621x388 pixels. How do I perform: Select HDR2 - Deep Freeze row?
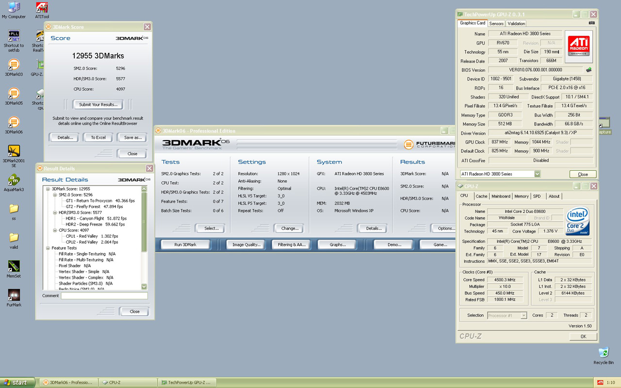95,224
